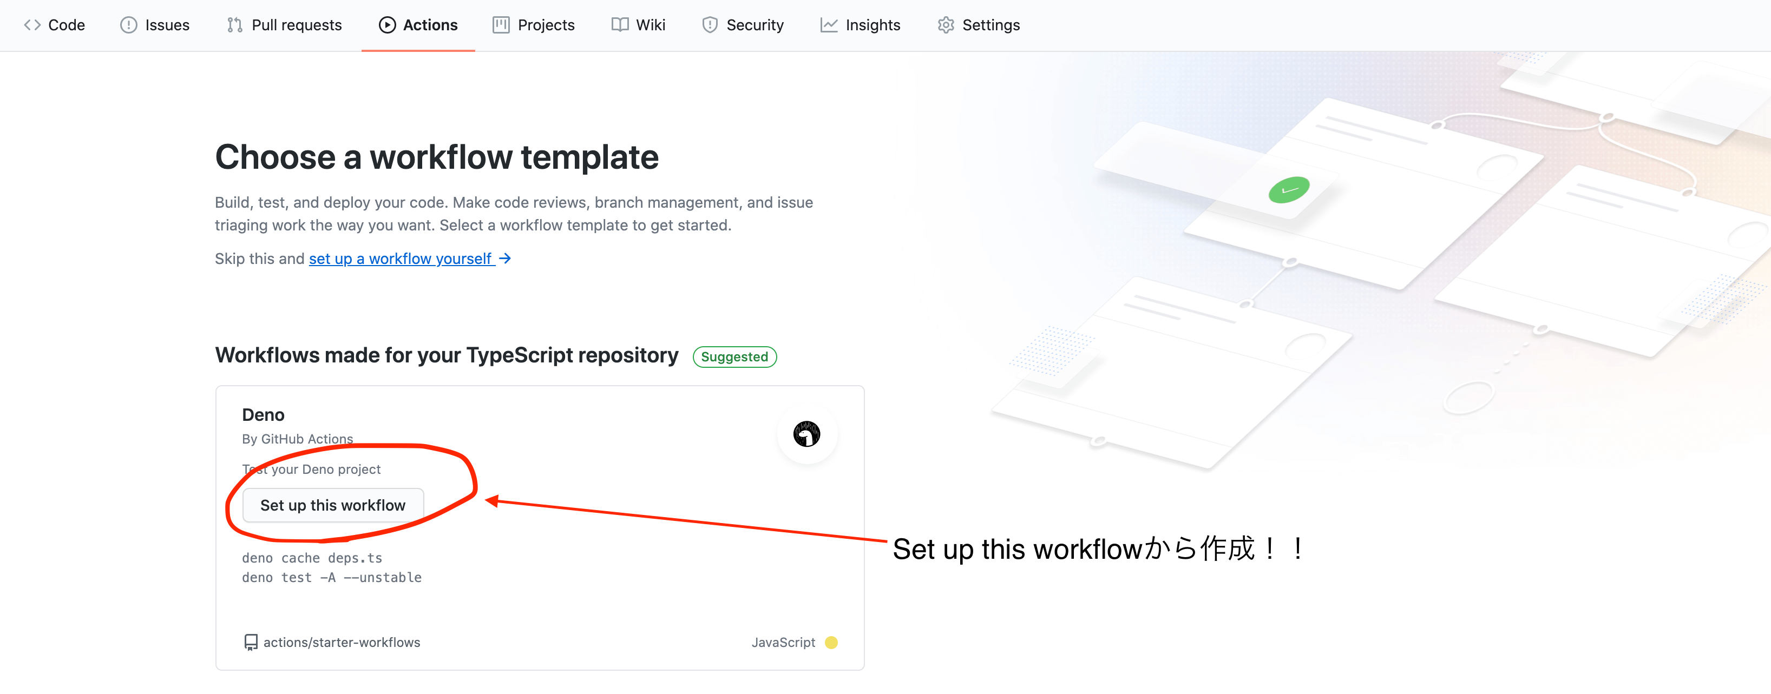Click the Wiki book icon

point(619,25)
